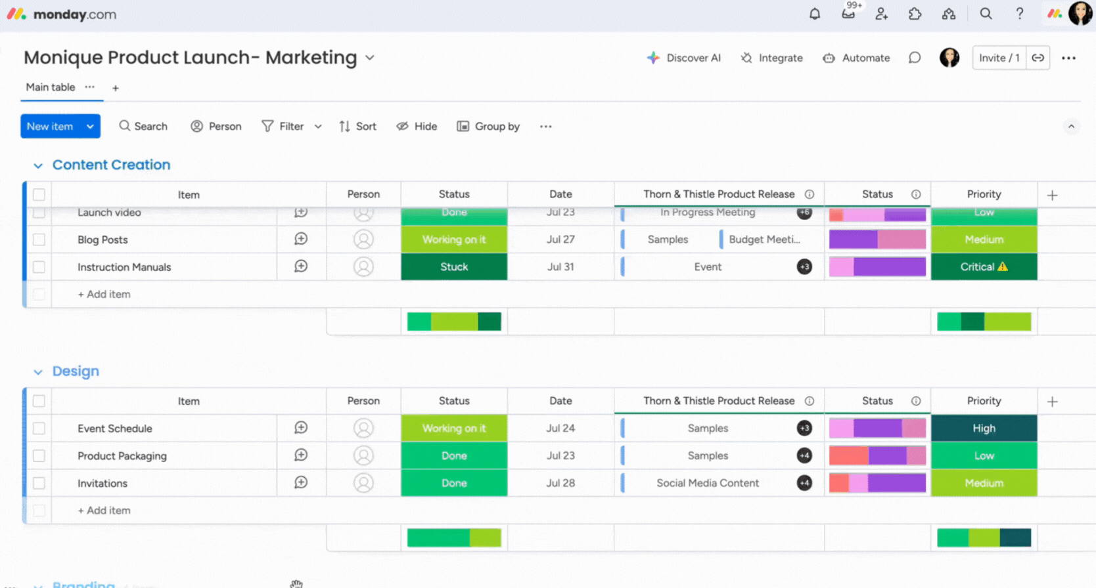
Task: Open the notifications bell
Action: (x=815, y=14)
